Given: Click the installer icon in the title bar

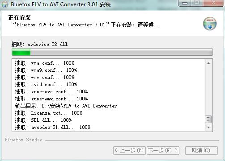Looking at the screenshot, I should tap(5, 4).
